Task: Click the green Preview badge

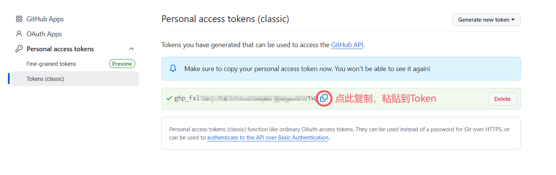Action: pos(122,64)
